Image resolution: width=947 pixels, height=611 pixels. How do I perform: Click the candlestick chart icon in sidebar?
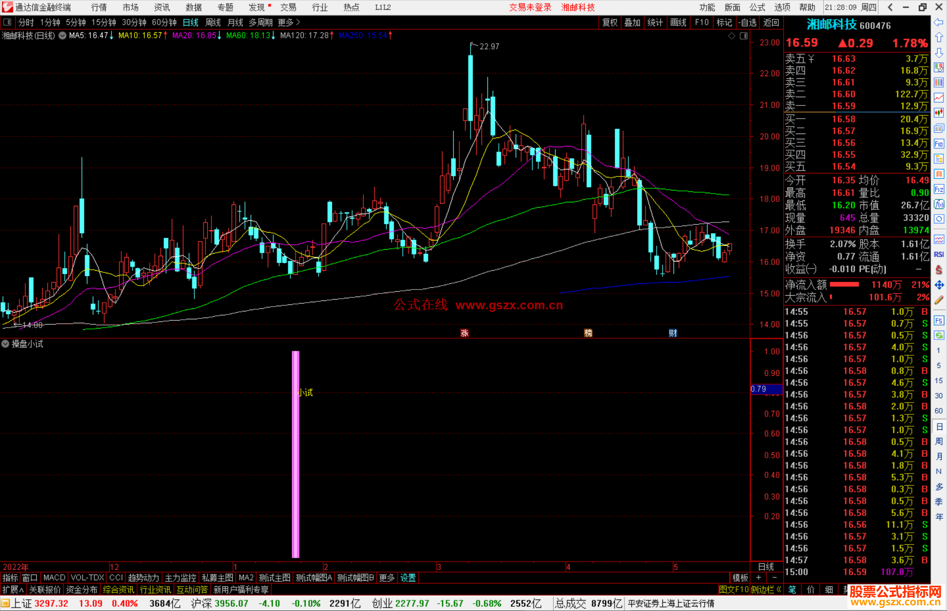(x=939, y=113)
